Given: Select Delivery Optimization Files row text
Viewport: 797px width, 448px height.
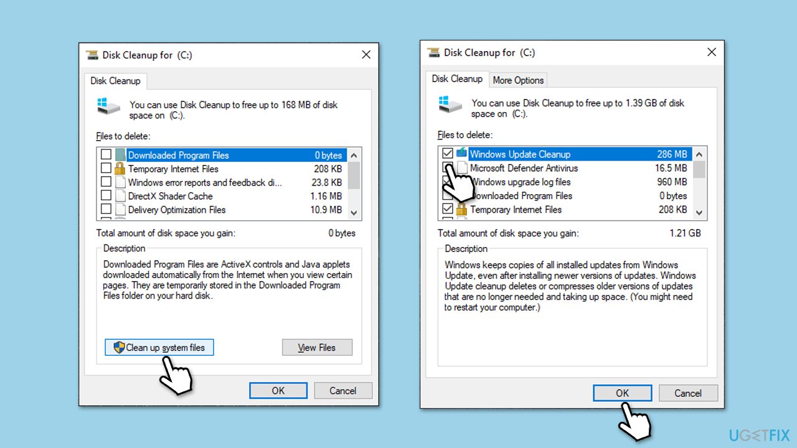Looking at the screenshot, I should click(x=177, y=210).
